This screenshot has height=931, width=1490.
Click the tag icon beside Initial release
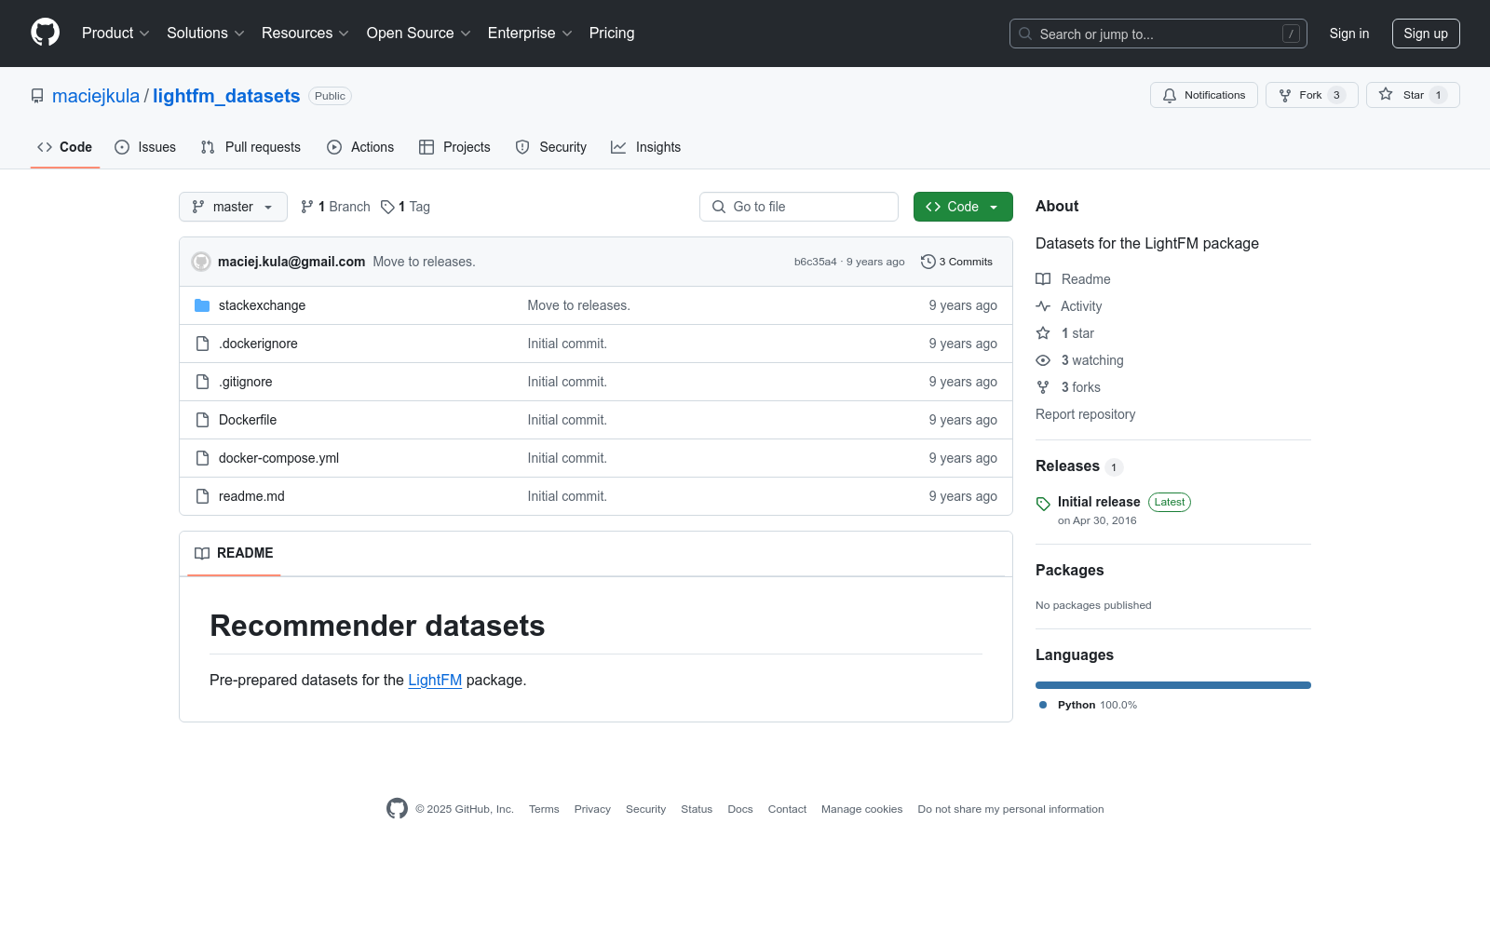click(x=1043, y=504)
